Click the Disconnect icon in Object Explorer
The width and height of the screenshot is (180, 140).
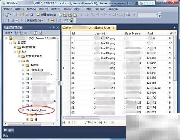pos(21,33)
